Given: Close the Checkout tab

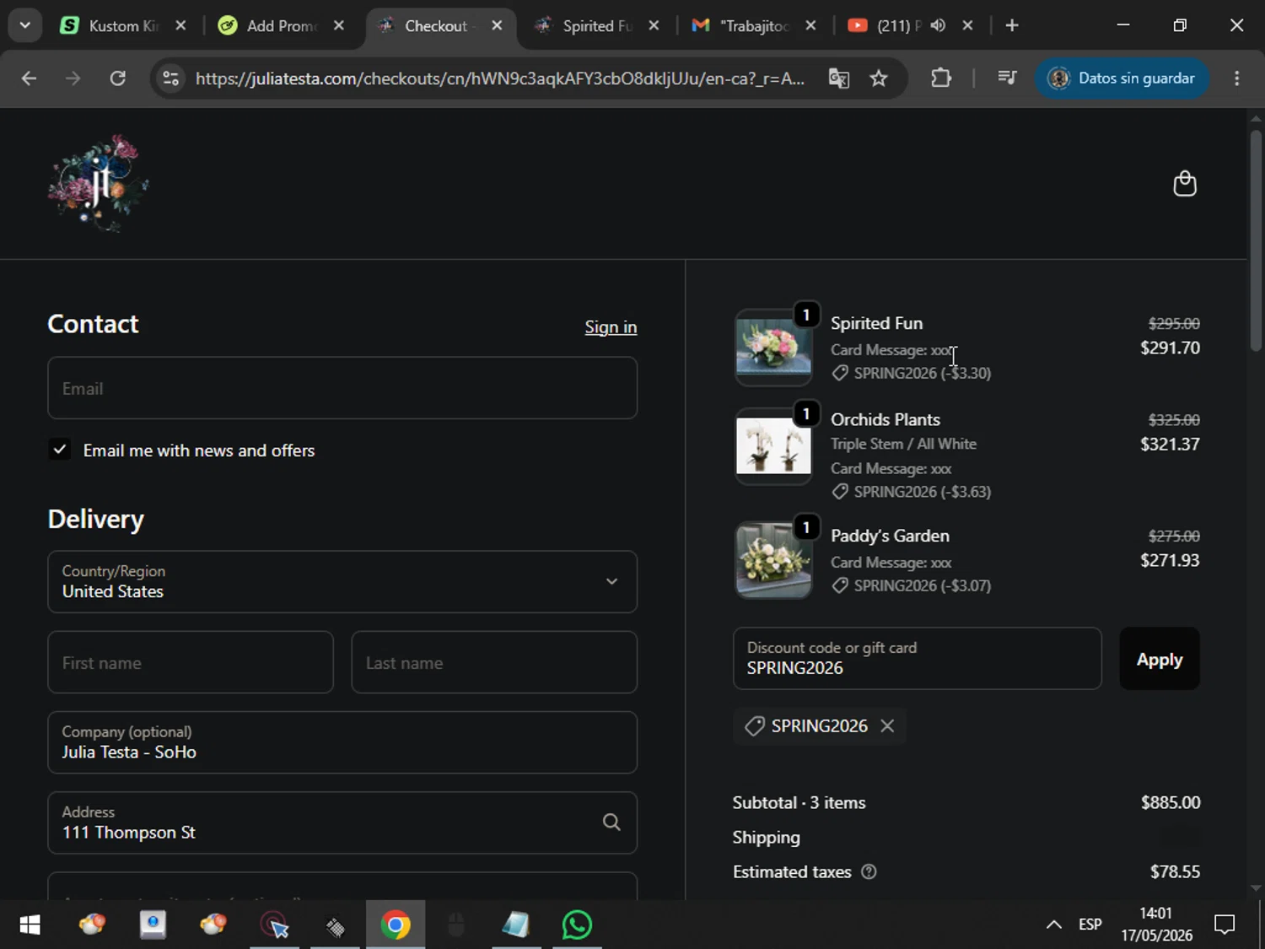Looking at the screenshot, I should tap(498, 25).
